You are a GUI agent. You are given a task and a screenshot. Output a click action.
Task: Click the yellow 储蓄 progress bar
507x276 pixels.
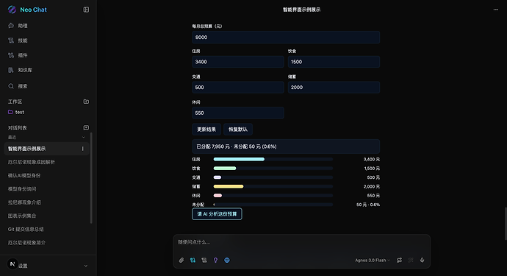(229, 187)
